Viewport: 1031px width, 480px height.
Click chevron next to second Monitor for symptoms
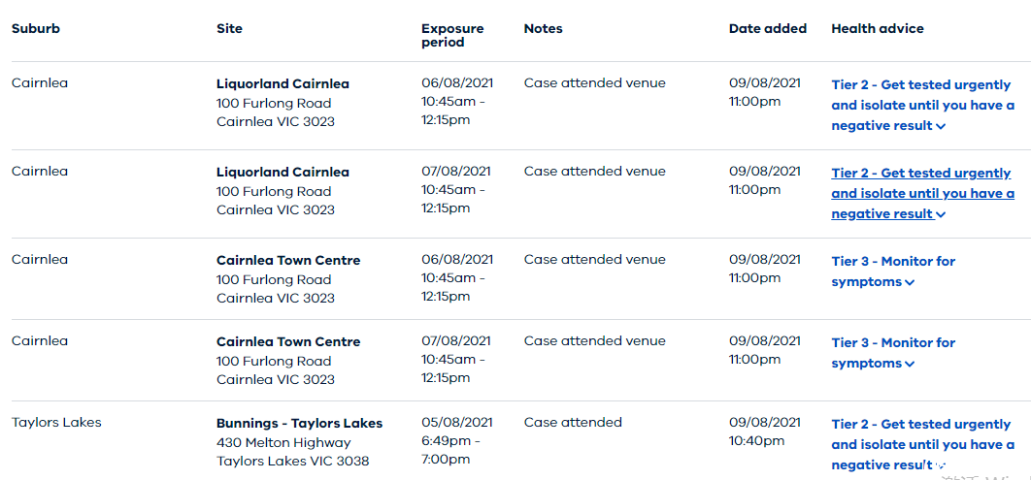pos(910,364)
